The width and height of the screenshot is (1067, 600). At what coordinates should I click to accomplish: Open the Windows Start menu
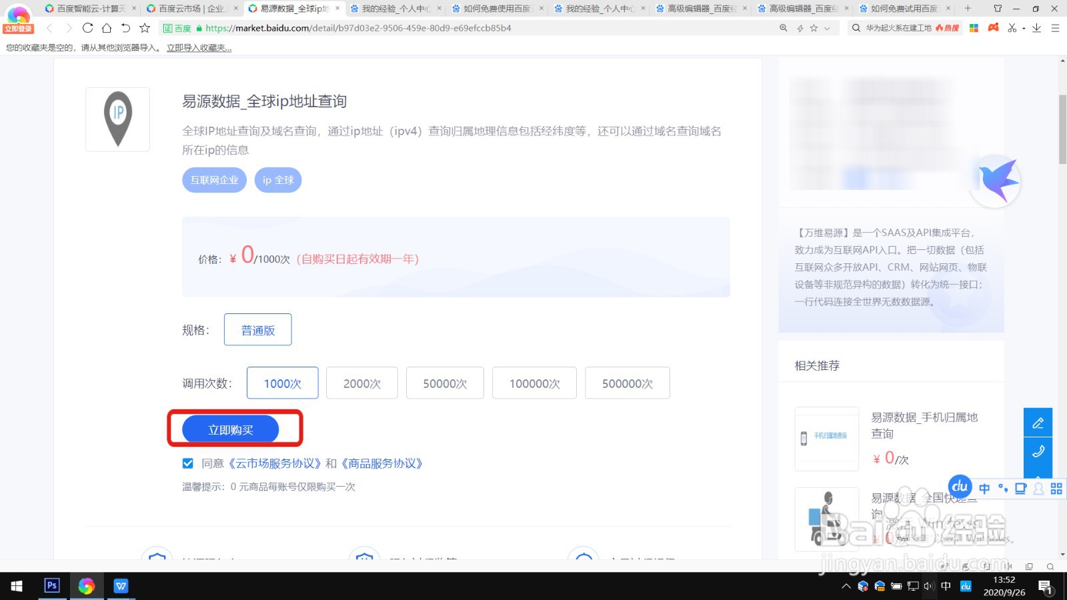pos(17,586)
